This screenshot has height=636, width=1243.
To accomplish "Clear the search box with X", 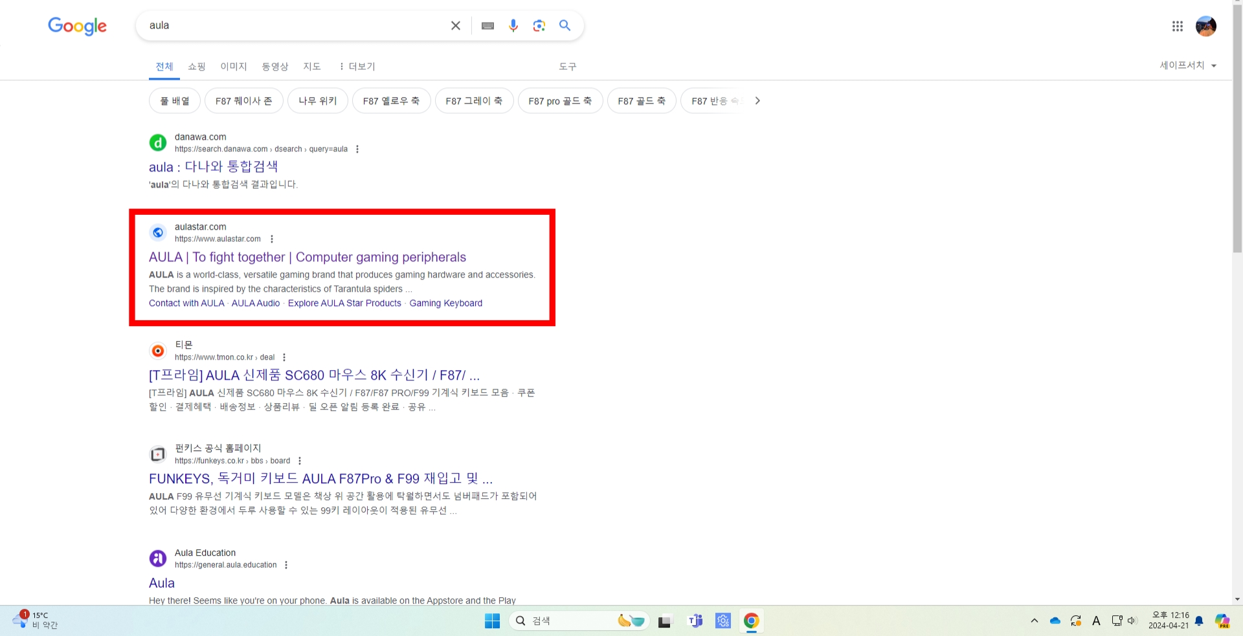I will (x=456, y=25).
